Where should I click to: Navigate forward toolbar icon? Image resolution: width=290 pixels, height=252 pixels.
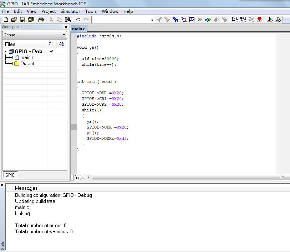[224, 19]
